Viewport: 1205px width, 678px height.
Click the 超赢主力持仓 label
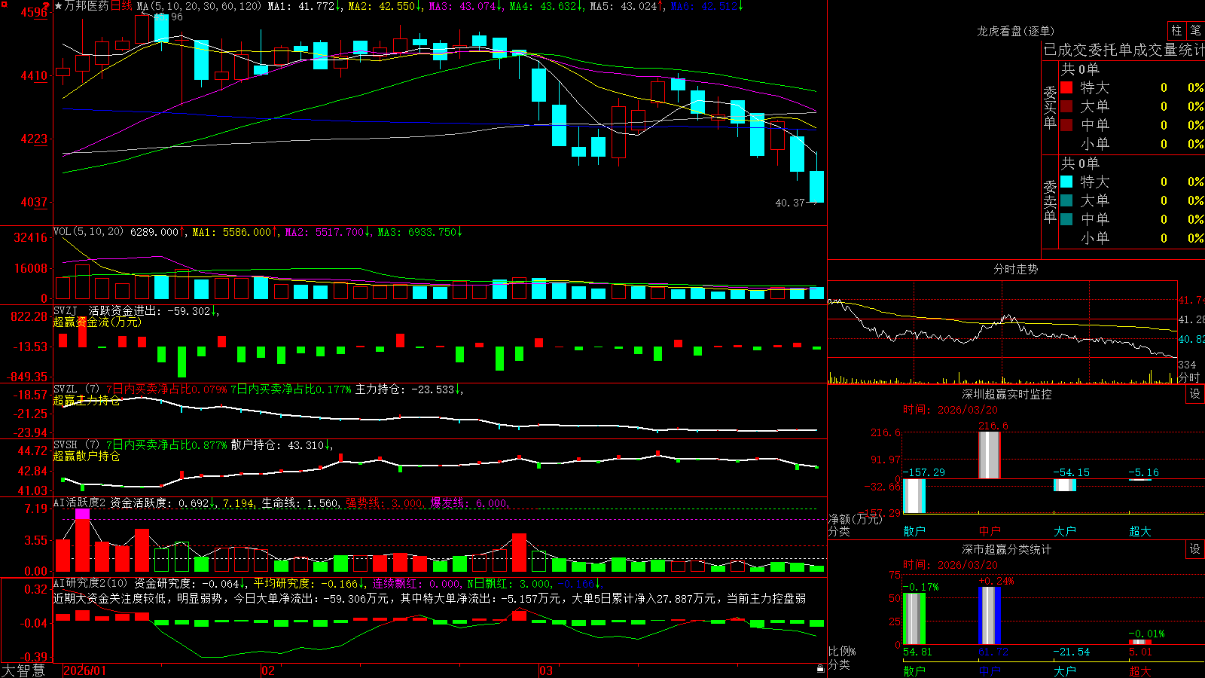(87, 400)
